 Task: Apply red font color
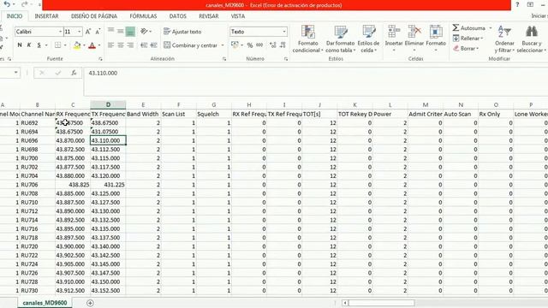click(92, 45)
